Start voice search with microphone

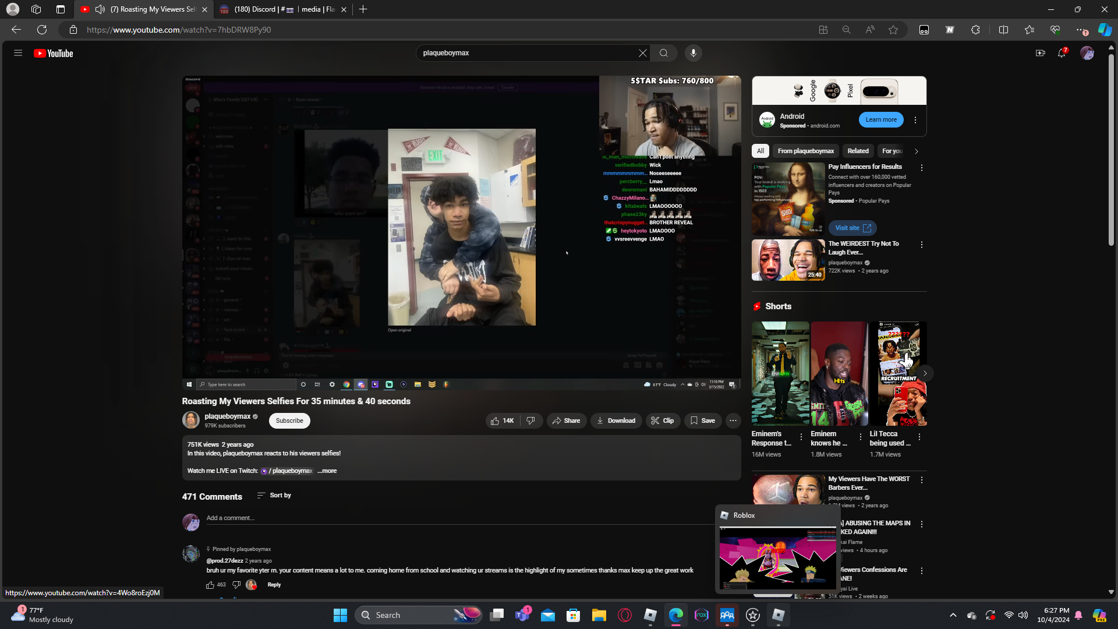point(693,53)
